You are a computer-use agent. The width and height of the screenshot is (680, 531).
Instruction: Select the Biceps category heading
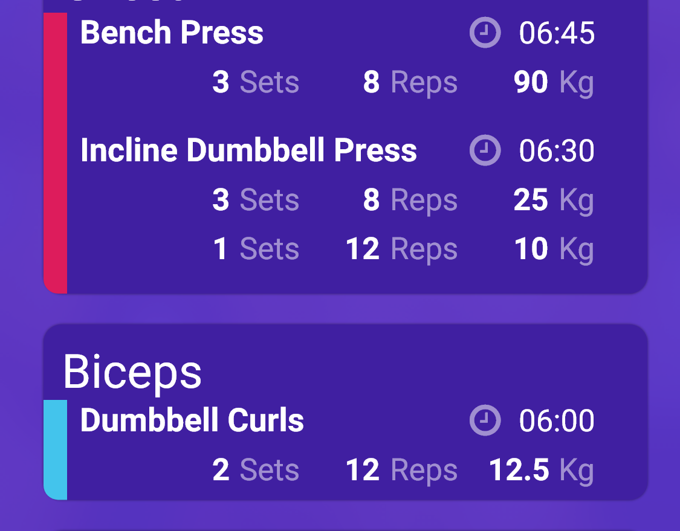(x=132, y=372)
